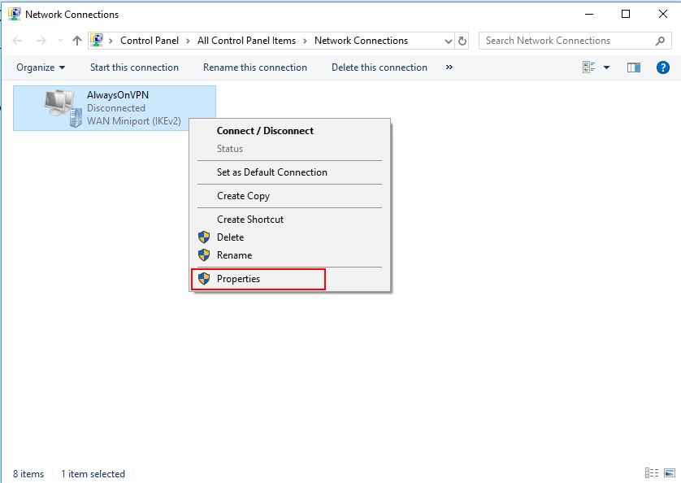Close the Network Connections window
The height and width of the screenshot is (483, 681).
coord(663,14)
